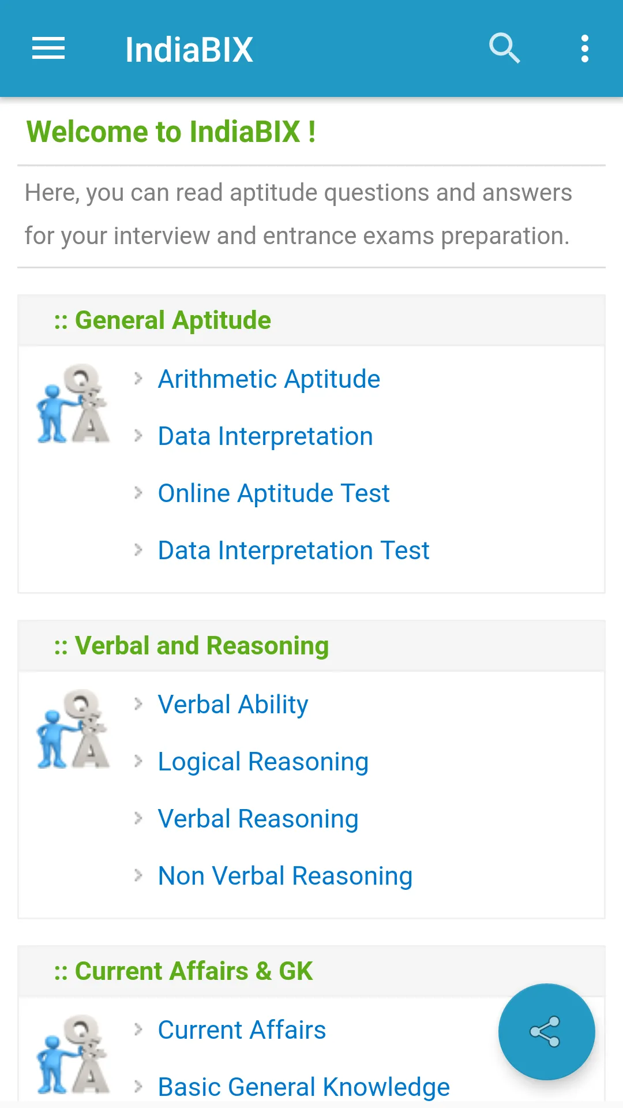Screen dimensions: 623x1108
Task: Tap the floating share button
Action: tap(546, 1031)
